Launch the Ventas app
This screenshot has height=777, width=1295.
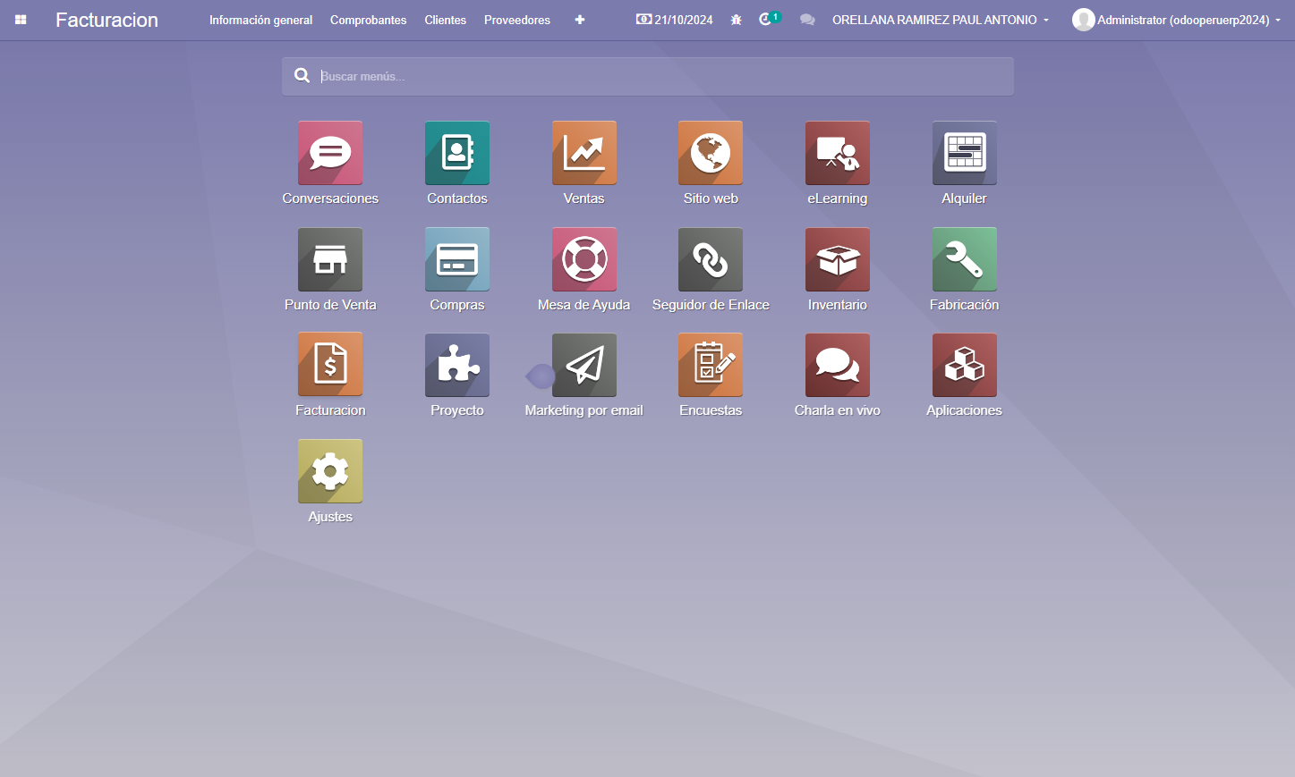(584, 153)
